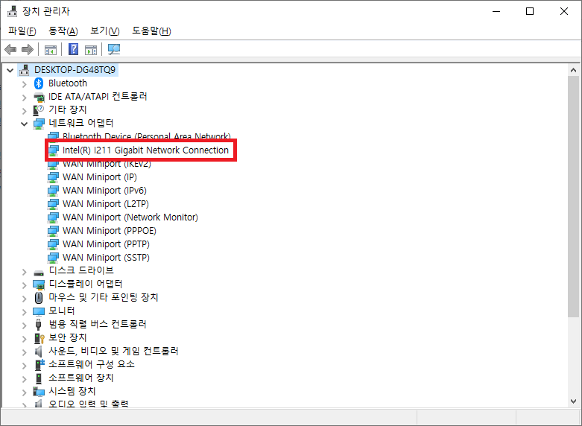Screen dimensions: 582x426
Task: Select the DESKTOP-DG48TQ9 label
Action: pos(75,70)
